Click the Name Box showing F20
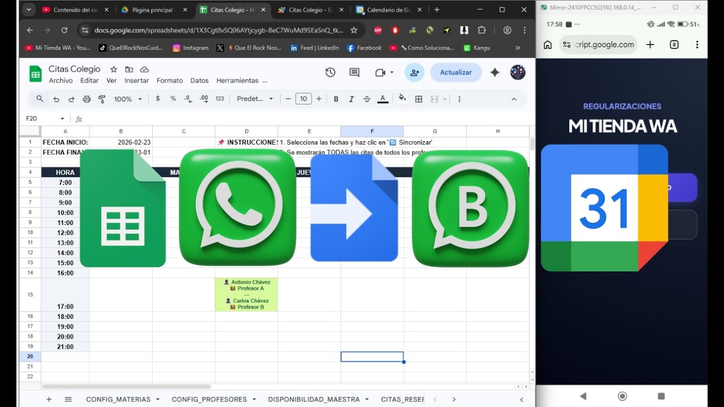This screenshot has width=724, height=407. click(x=40, y=119)
